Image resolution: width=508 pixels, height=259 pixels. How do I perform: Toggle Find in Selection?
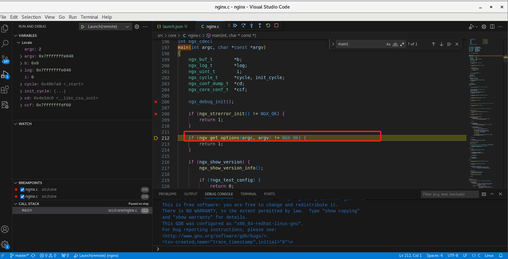[x=449, y=44]
